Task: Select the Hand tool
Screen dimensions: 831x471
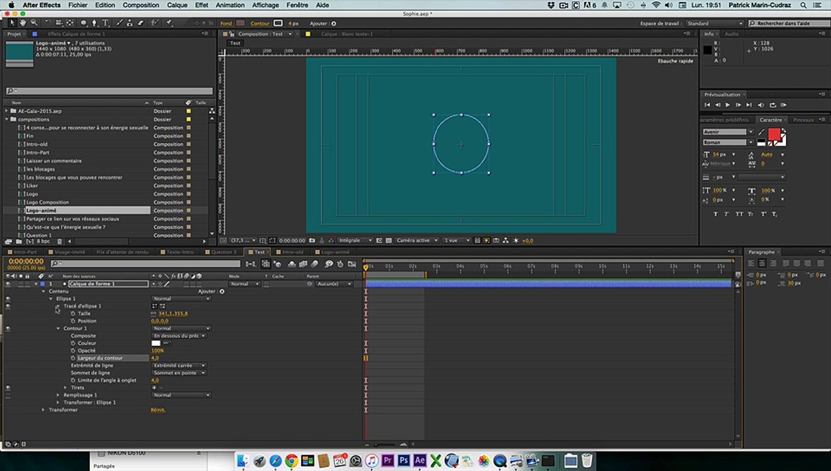Action: tap(22, 23)
